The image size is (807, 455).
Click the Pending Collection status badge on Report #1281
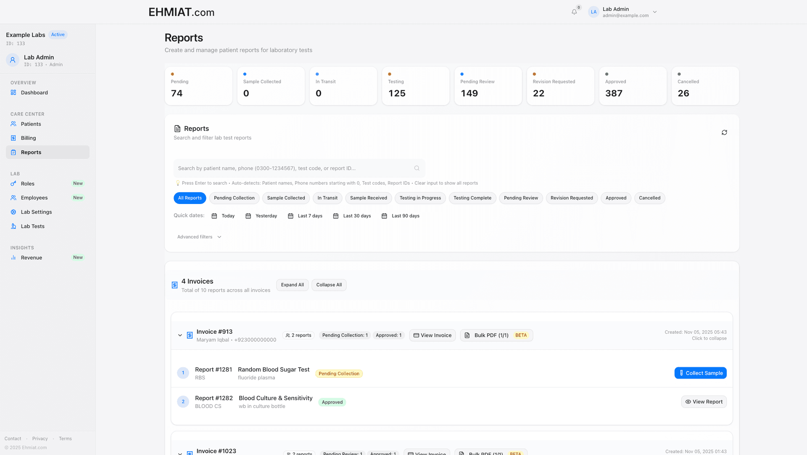click(x=339, y=374)
